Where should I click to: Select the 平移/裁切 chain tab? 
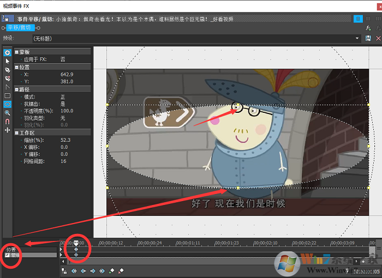(x=20, y=27)
